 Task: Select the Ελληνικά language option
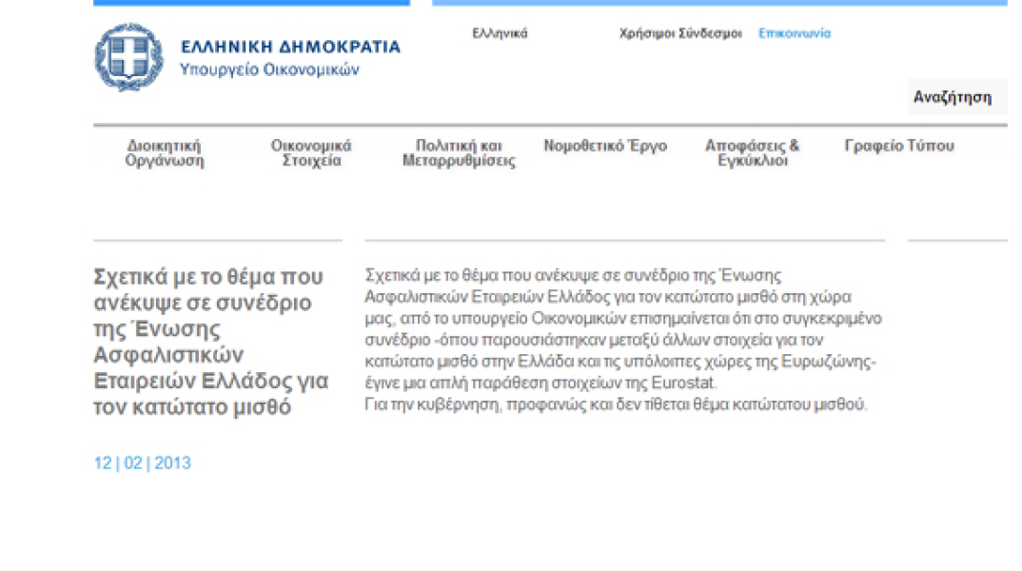[x=500, y=33]
